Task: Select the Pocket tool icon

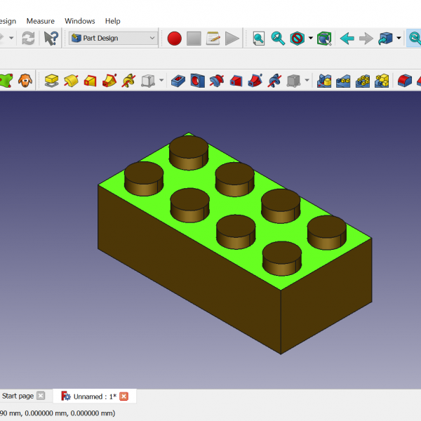Action: click(x=178, y=81)
